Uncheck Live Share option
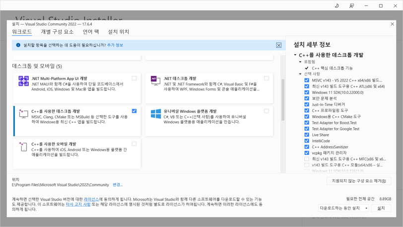Screen dimensions: 403x227 (307, 135)
